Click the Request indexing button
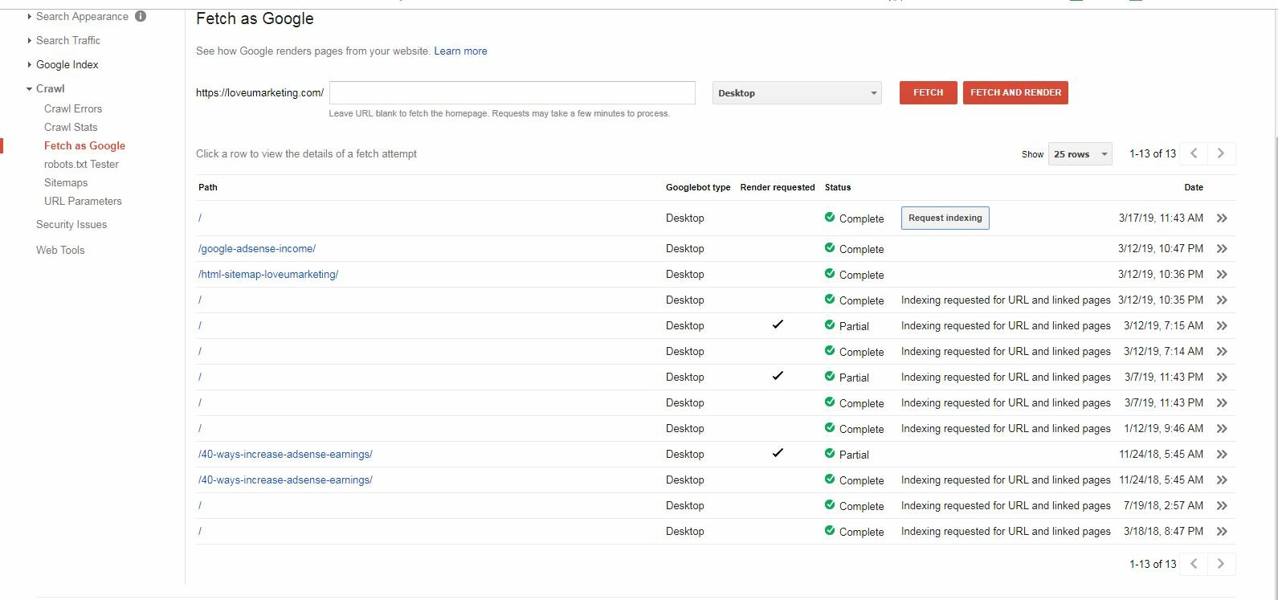1278x600 pixels. coord(945,218)
